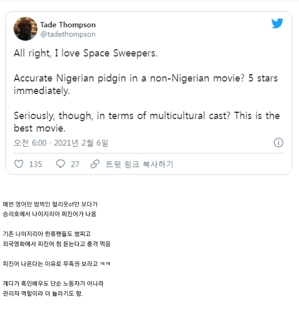Click the reply speech bubble icon
This screenshot has height=324, width=299.
61,164
